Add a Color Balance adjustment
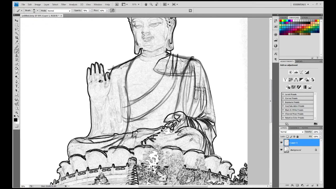Image resolution: width=336 pixels, height=189 pixels. pos(296,80)
